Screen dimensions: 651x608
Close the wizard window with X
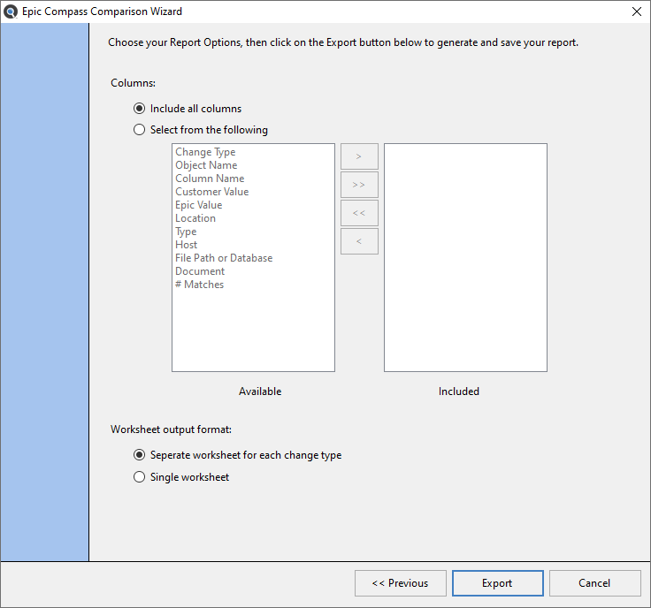(637, 11)
